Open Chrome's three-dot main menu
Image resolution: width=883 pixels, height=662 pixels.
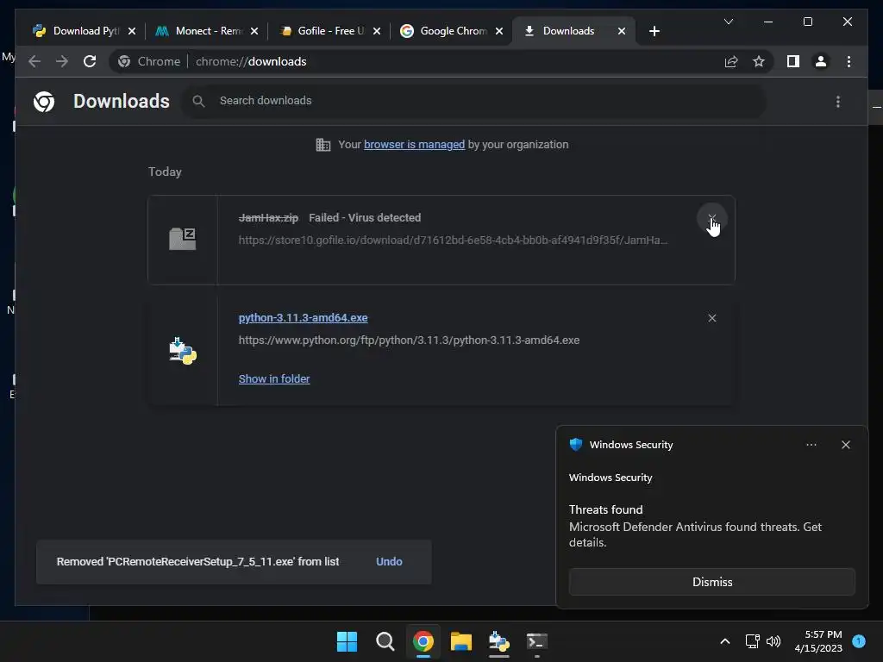pyautogui.click(x=849, y=61)
